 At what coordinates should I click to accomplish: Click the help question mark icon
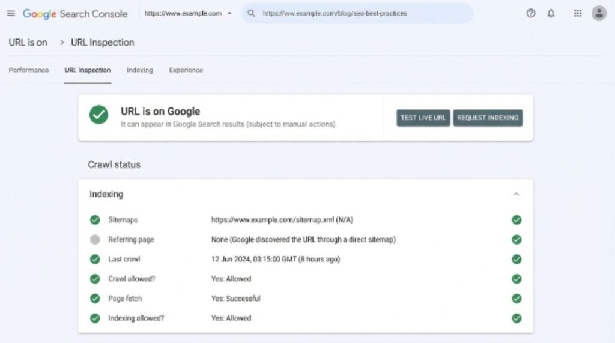click(531, 13)
